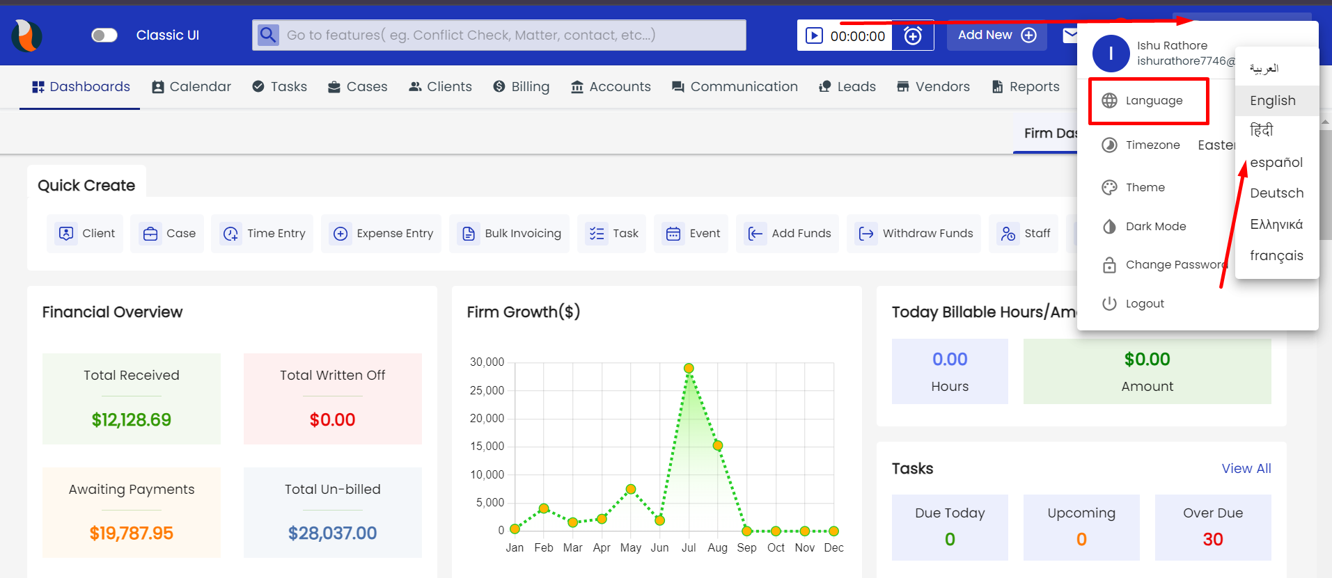This screenshot has width=1332, height=578.
Task: Open the Language submenu
Action: [x=1153, y=101]
